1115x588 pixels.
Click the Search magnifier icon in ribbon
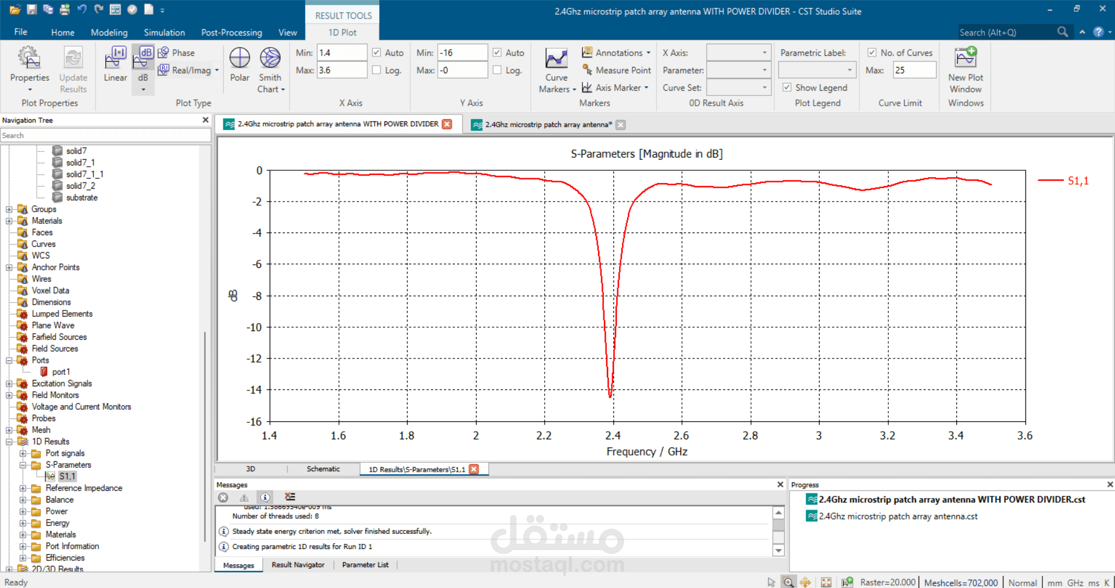point(1062,32)
